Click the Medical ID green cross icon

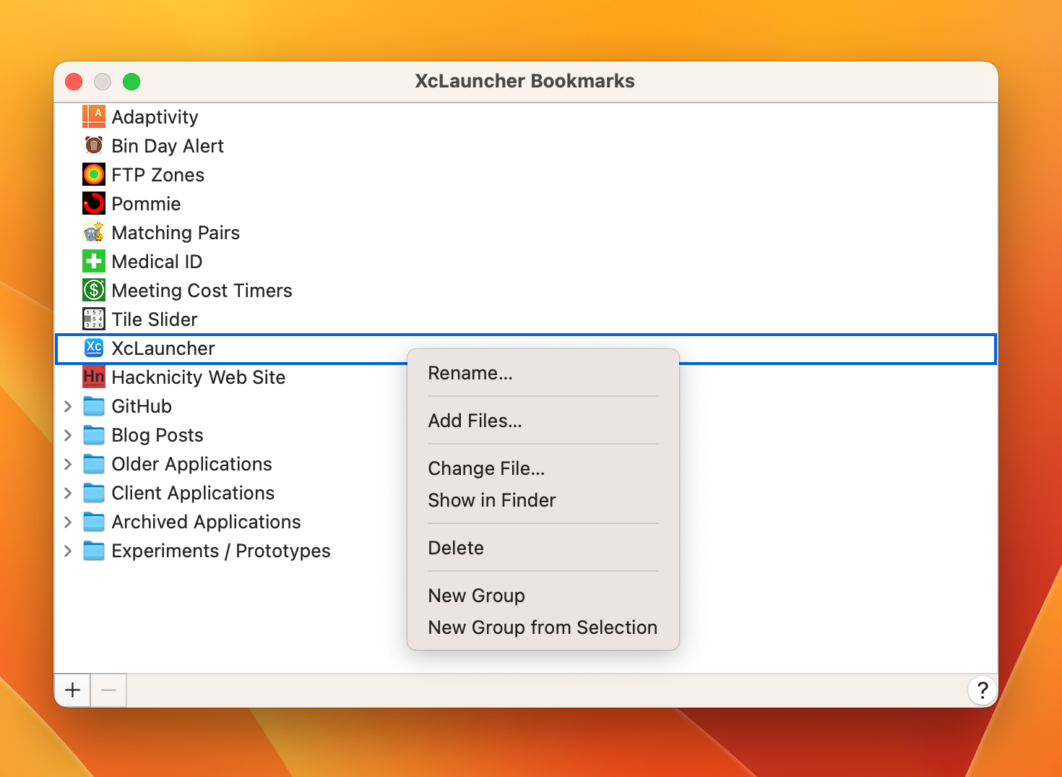click(94, 261)
